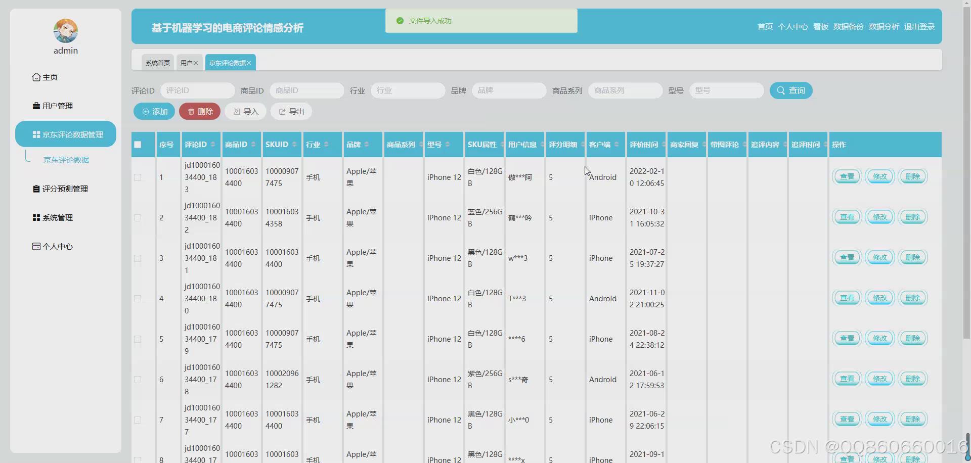Click the 紫色/256GB SKU cell
Image resolution: width=971 pixels, height=463 pixels.
point(485,380)
